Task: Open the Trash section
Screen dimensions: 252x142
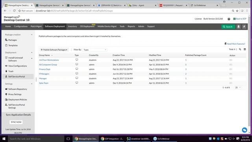Action: [11, 71]
